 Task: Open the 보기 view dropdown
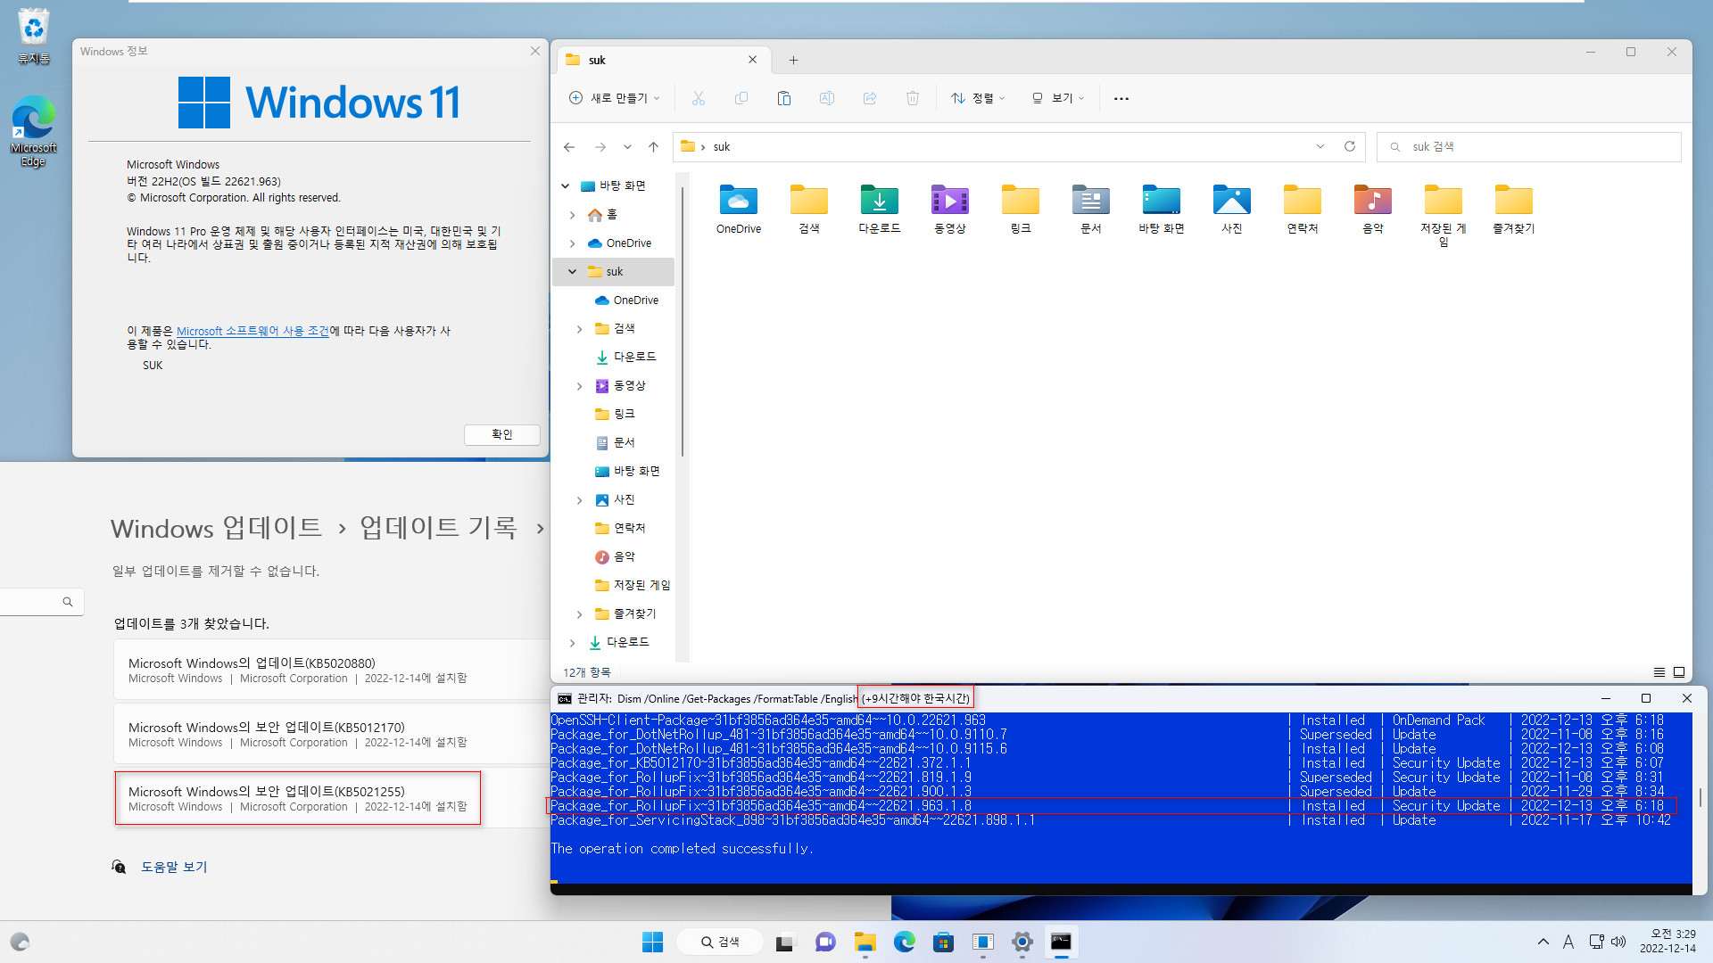point(1058,98)
